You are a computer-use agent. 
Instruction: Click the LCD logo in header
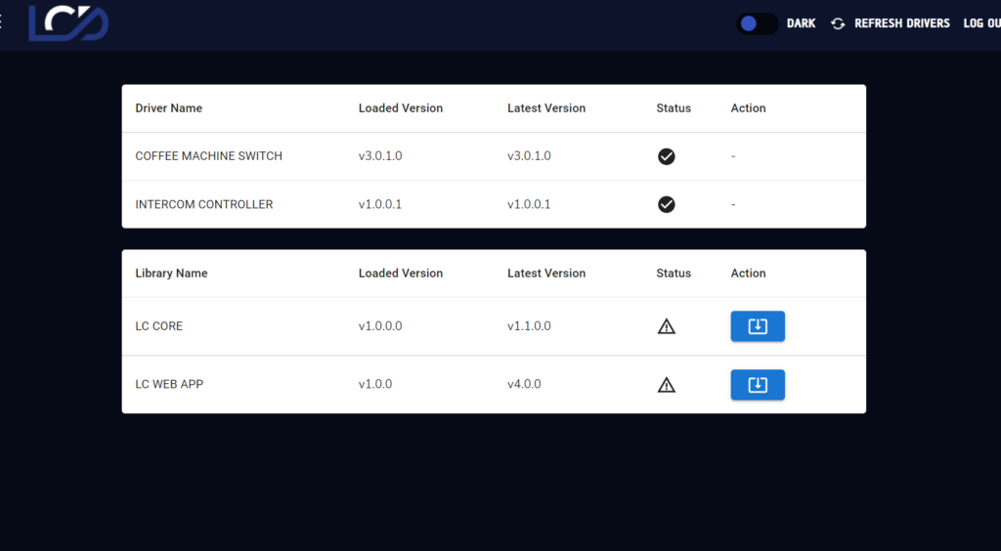[68, 23]
